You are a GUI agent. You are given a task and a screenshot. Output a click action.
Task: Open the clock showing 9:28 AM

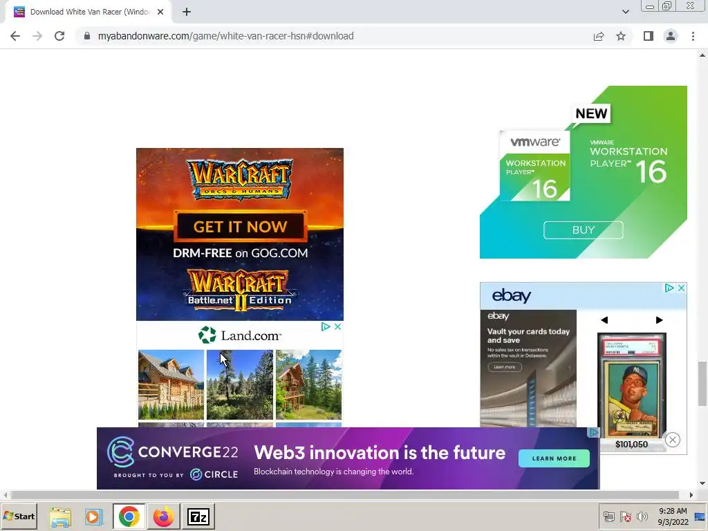673,516
